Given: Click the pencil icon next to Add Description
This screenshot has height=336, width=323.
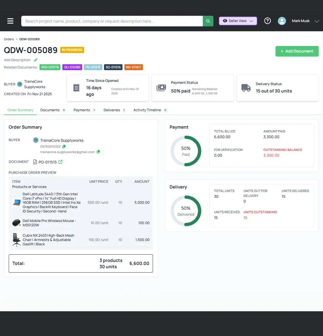Looking at the screenshot, I should click(36, 60).
